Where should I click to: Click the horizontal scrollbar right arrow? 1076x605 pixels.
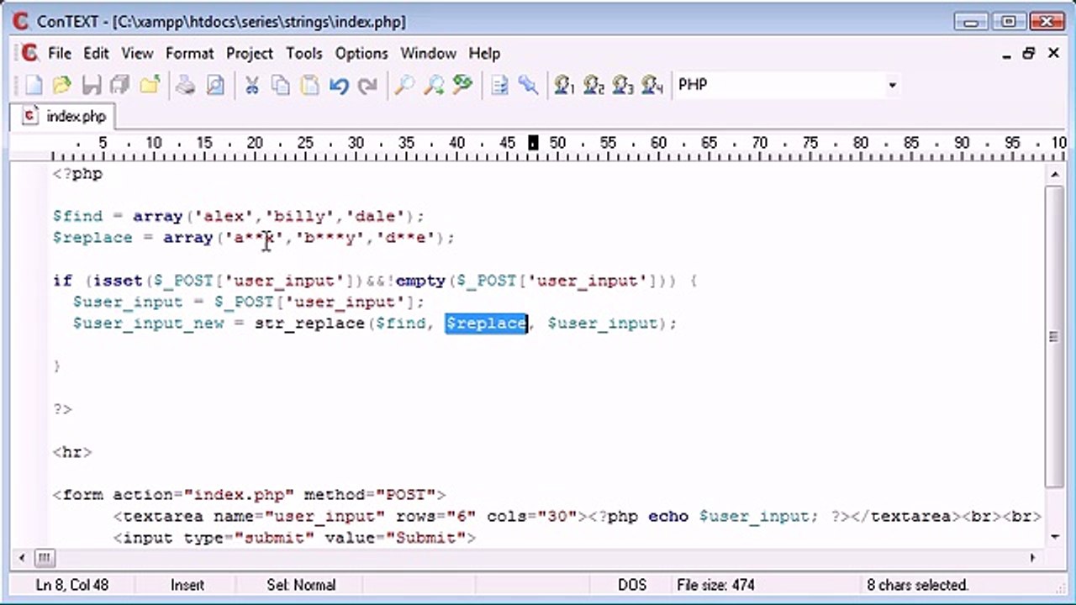1032,557
